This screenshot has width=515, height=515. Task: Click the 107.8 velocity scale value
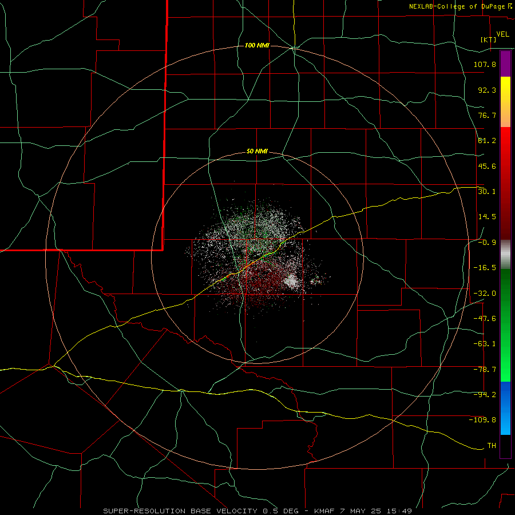coord(485,65)
